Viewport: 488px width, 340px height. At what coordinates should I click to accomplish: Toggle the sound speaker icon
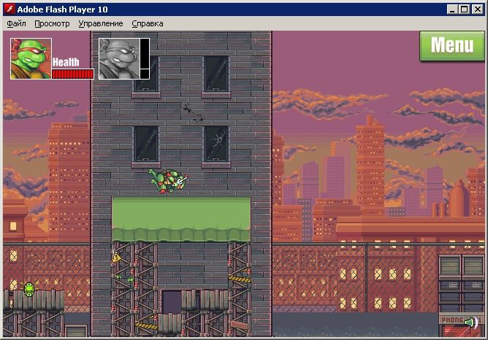(472, 322)
